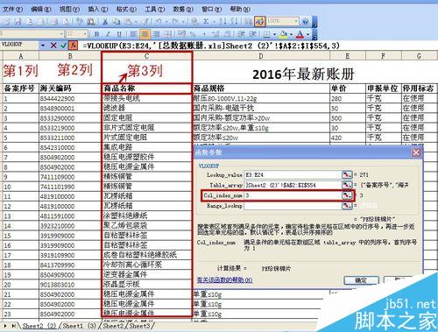Apply the Percent Style icon
Image resolution: width=438 pixels, height=332 pixels.
pos(193,34)
